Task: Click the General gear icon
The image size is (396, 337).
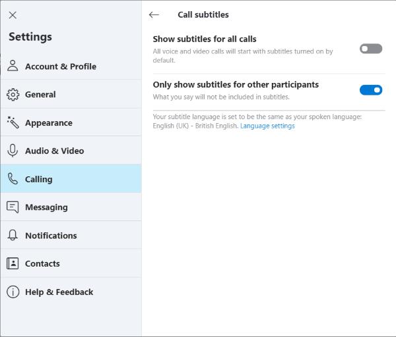Action: tap(13, 95)
